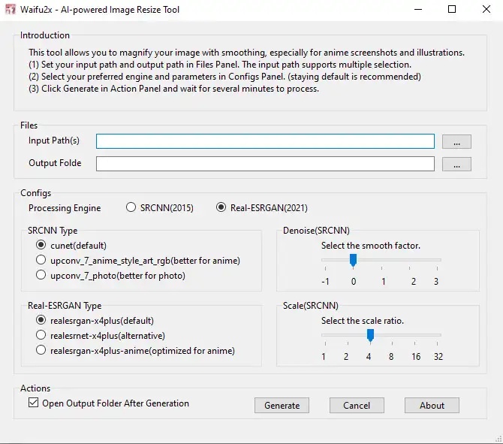Choose upconv_7_photo SRCNN type
The image size is (503, 444).
42,276
